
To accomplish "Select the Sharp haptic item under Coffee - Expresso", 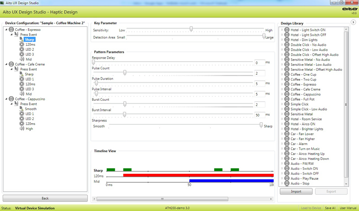I will coord(30,39).
